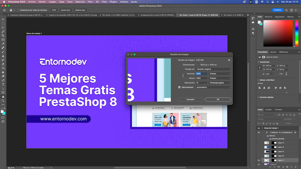Select the Path Selection tool
Viewport: 301px width, 169px height.
(3, 89)
